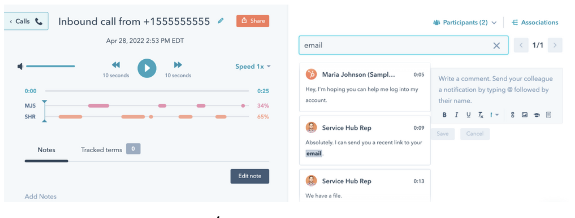Image resolution: width=575 pixels, height=218 pixels.
Task: Toggle underline formatting in comment editor
Action: click(468, 115)
